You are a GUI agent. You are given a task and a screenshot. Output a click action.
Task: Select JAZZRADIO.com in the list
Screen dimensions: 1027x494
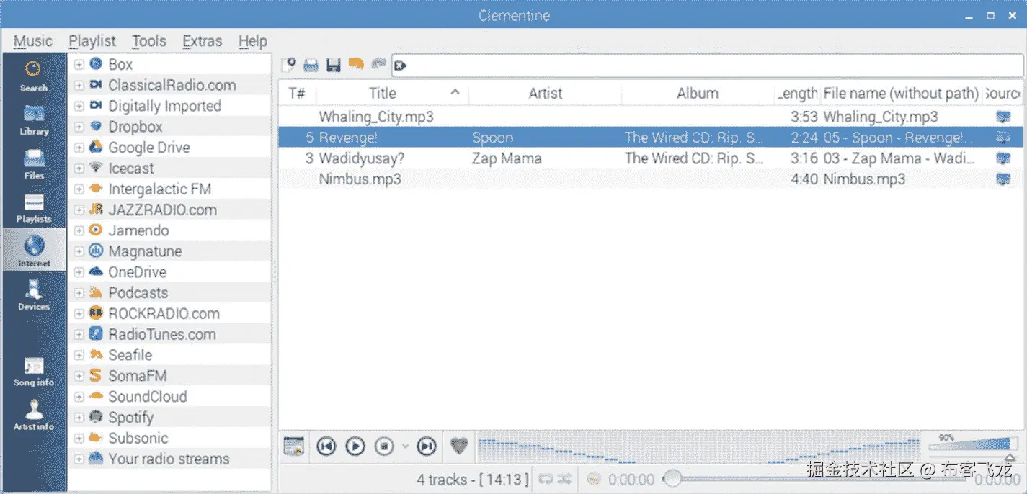pyautogui.click(x=162, y=210)
